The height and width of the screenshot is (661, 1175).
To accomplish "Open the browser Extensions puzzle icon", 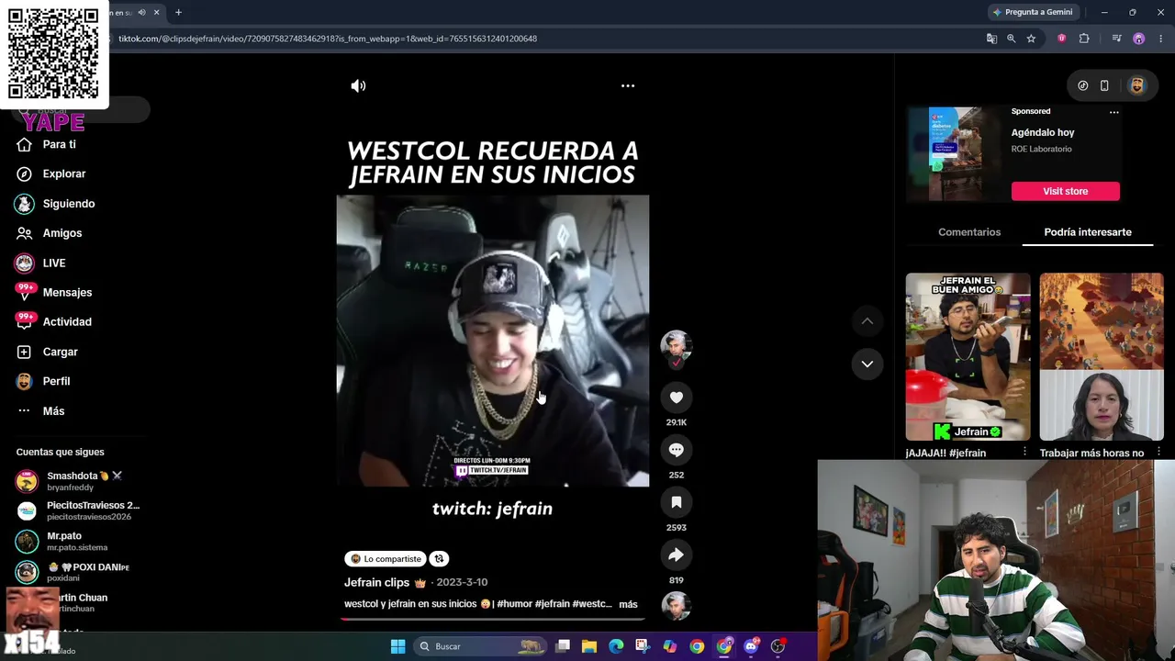I will [x=1084, y=39].
